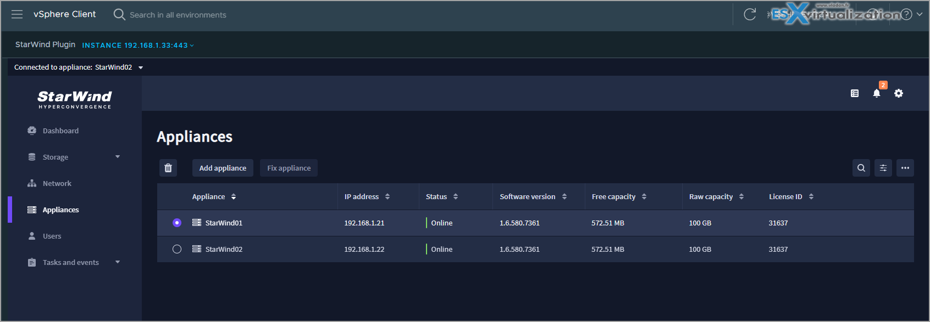Go to the Network section
The image size is (930, 322).
[57, 183]
